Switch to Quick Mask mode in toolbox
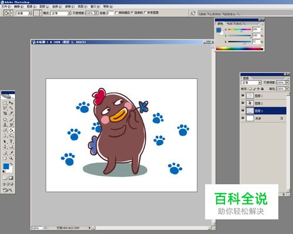The width and height of the screenshot is (293, 234). [x=11, y=178]
